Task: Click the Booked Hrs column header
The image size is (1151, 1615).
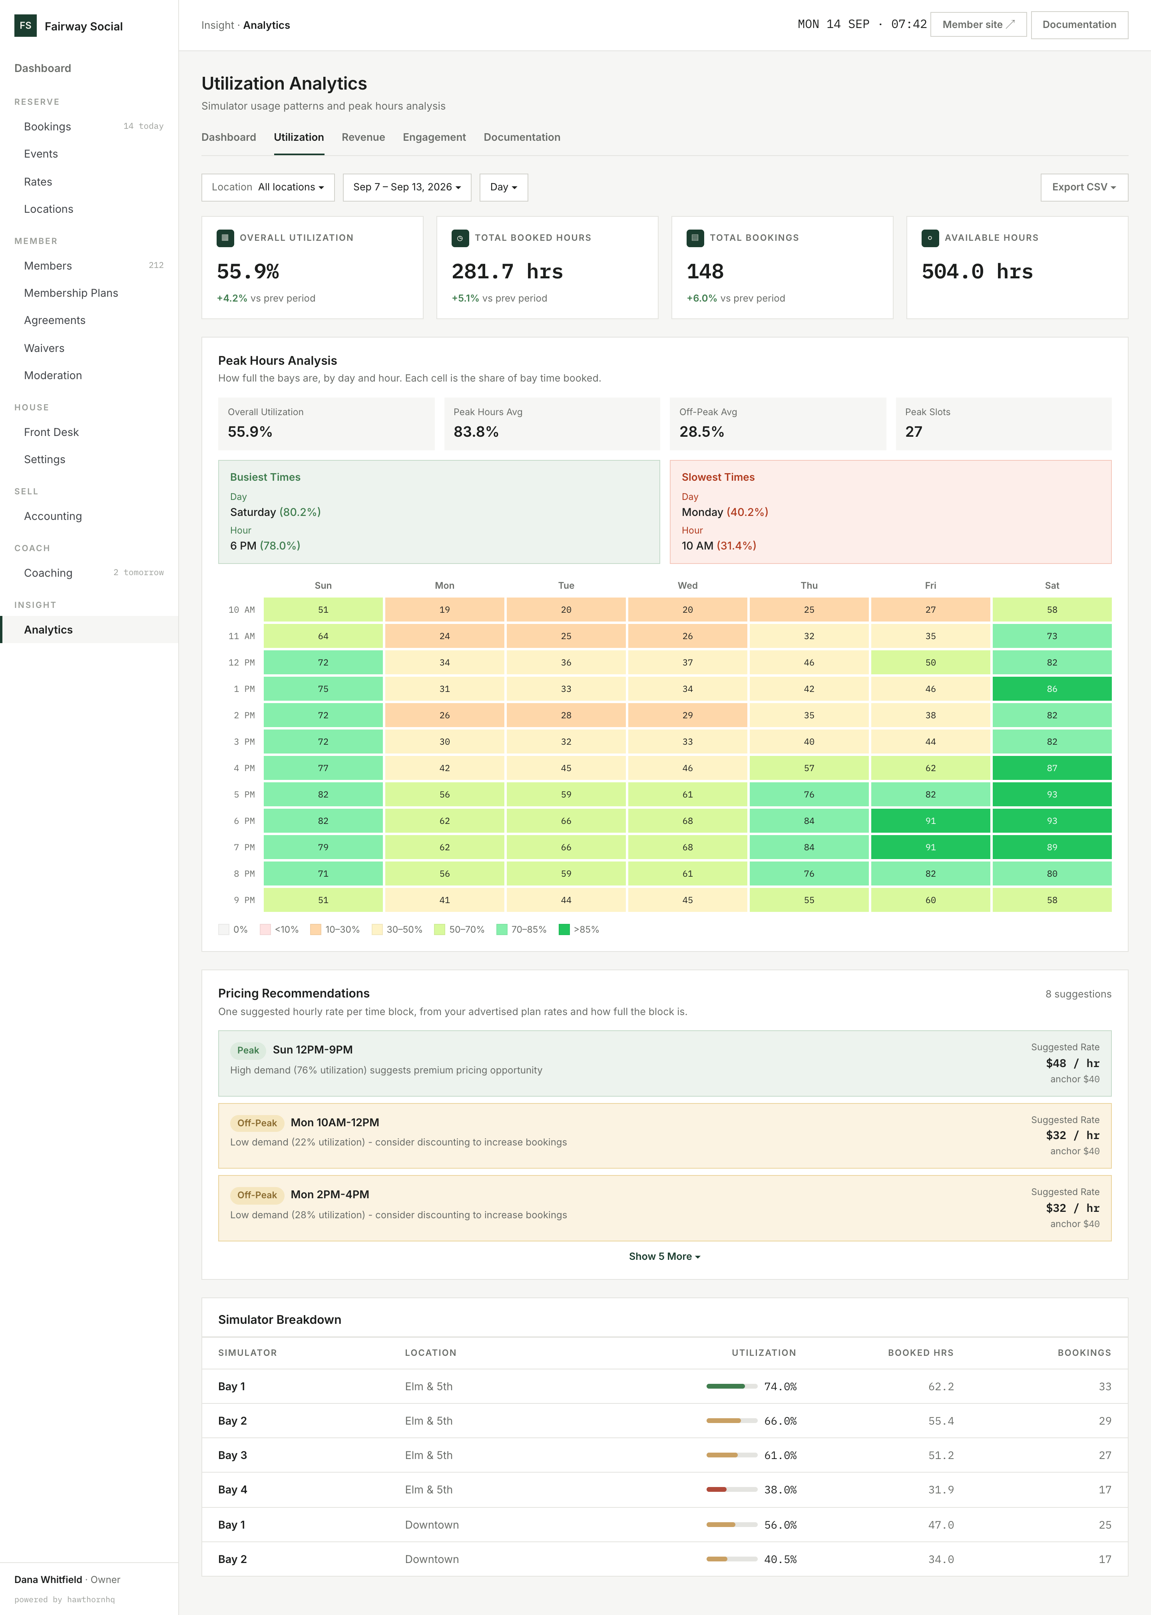Action: 921,1353
